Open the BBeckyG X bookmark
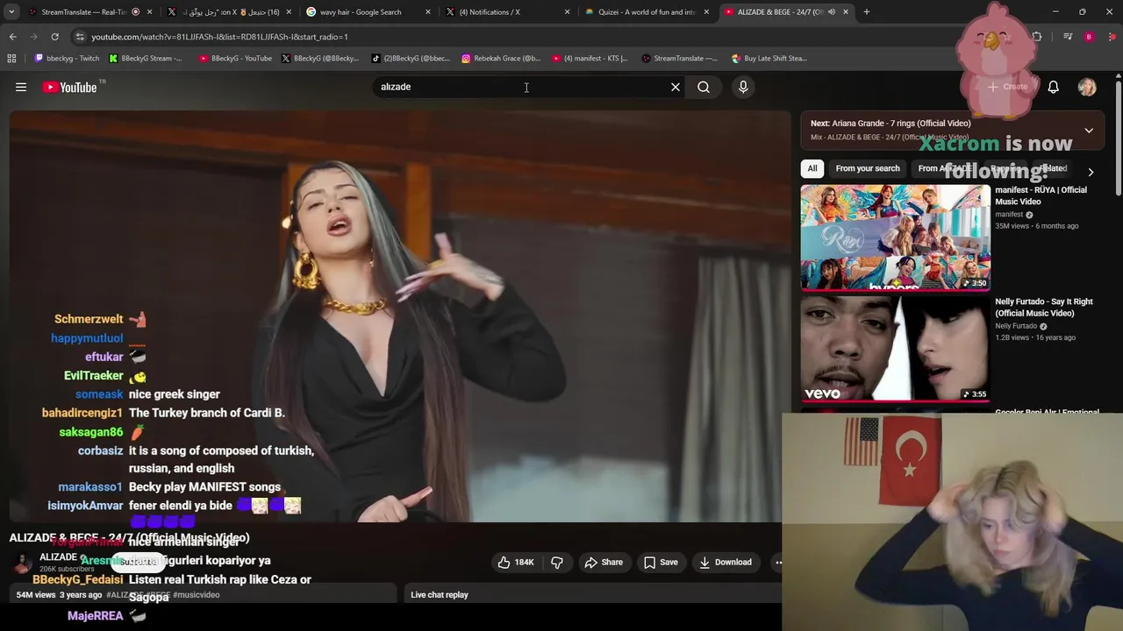The width and height of the screenshot is (1123, 631). [x=319, y=59]
